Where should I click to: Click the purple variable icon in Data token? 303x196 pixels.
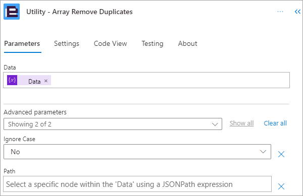(x=12, y=80)
